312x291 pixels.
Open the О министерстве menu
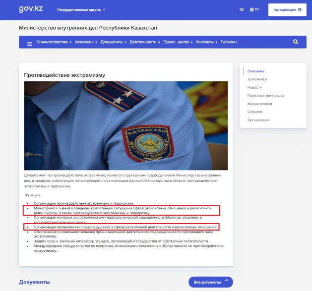click(52, 42)
